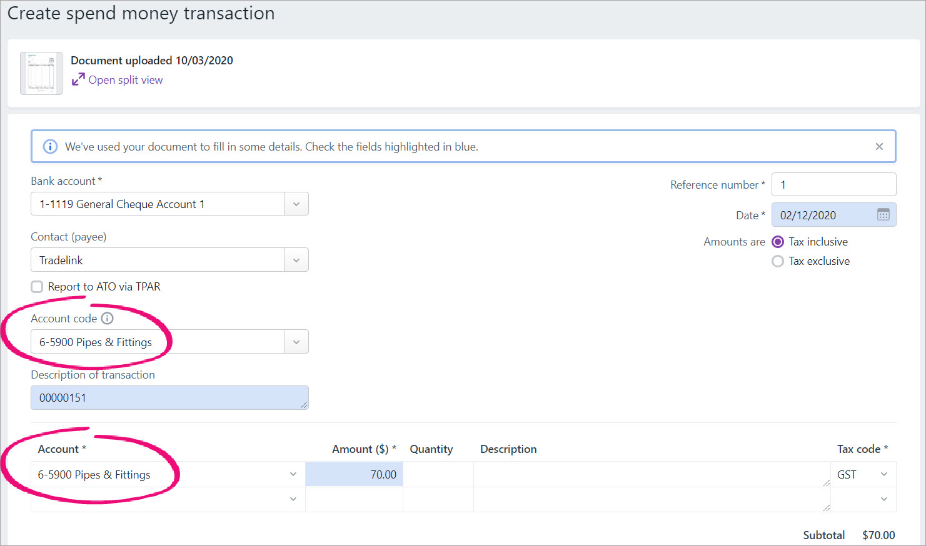Open the GST Tax code dropdown
This screenshot has height=546, width=926.
click(884, 474)
